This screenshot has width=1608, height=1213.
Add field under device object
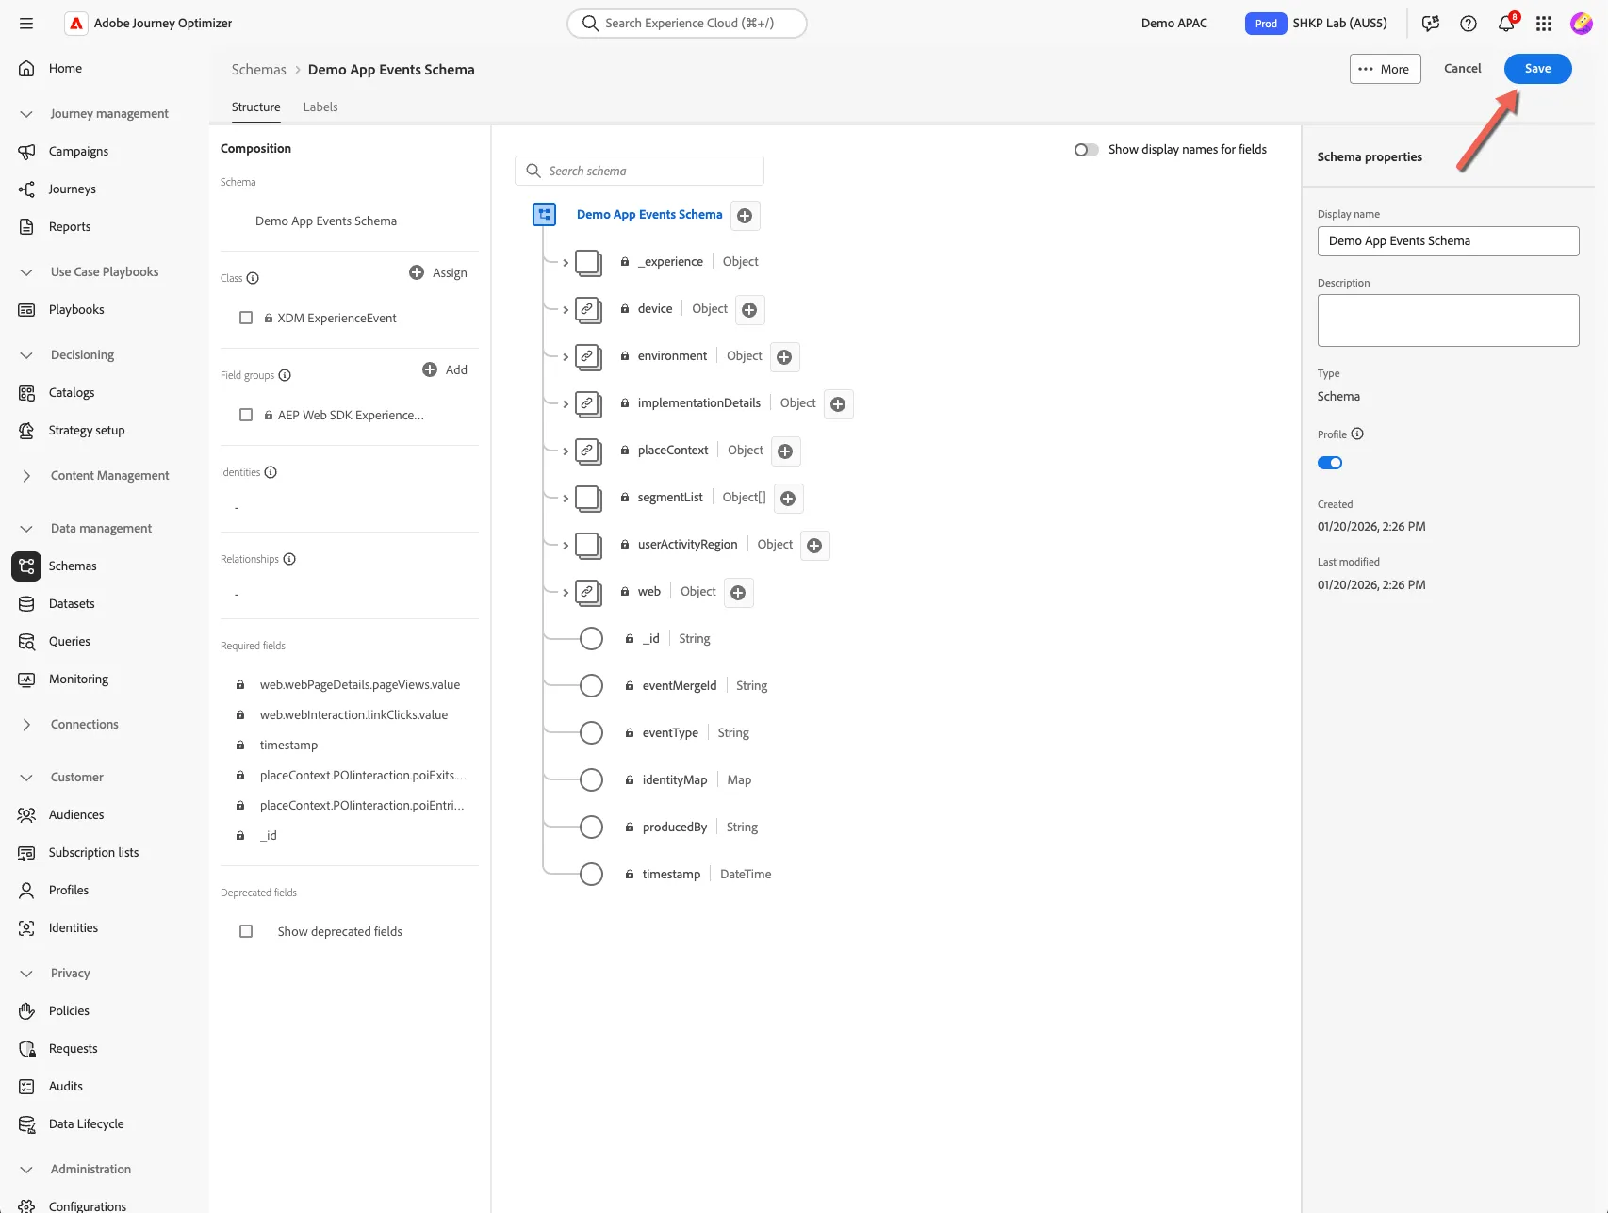tap(749, 310)
